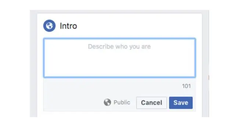239x134 pixels.
Task: Click the white Cancel button
Action: point(151,103)
